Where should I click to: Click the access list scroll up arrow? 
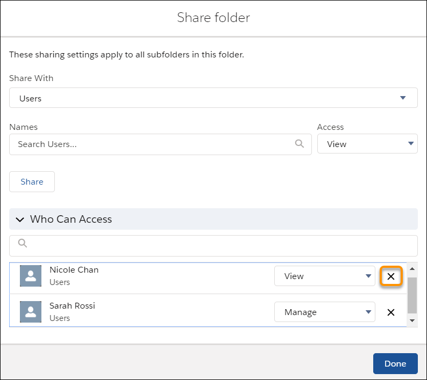click(x=412, y=268)
